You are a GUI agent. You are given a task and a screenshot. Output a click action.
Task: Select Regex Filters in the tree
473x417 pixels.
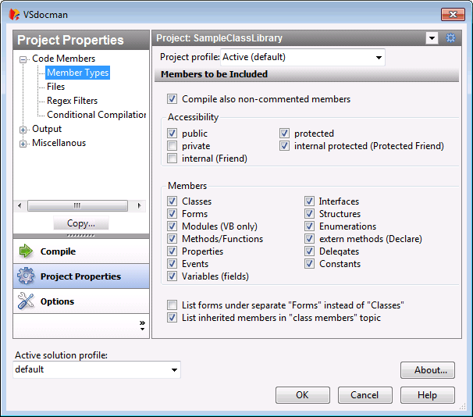tap(72, 101)
